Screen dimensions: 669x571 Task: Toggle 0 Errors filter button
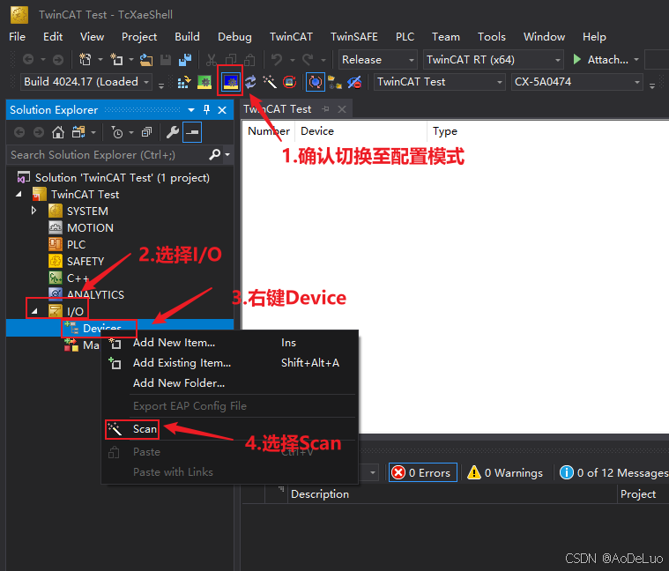coord(423,472)
